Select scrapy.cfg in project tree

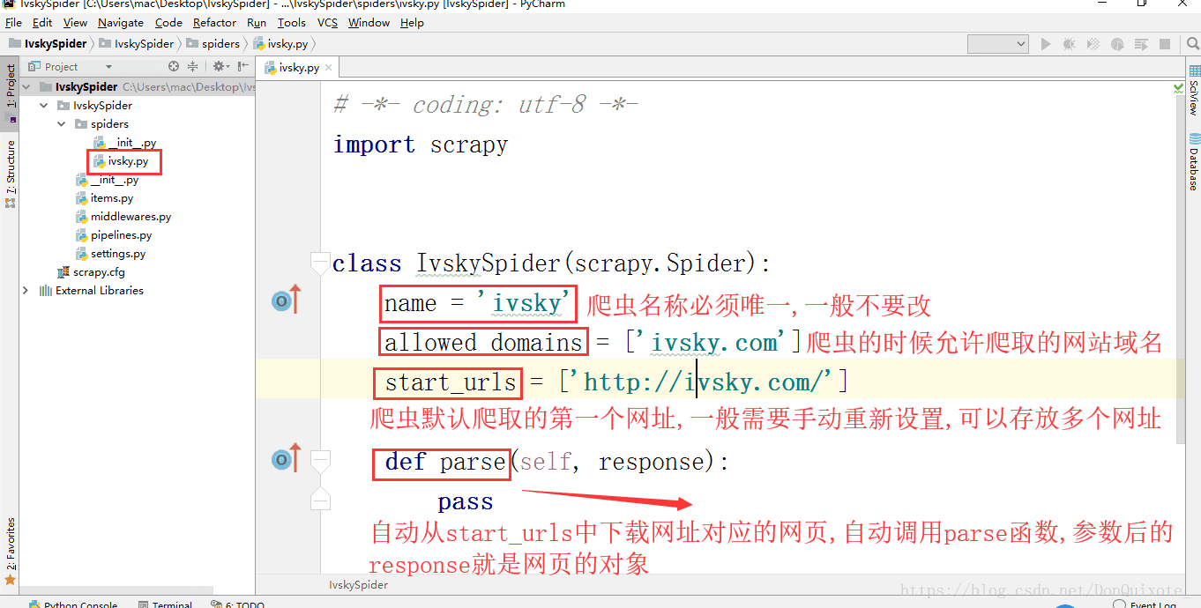[x=92, y=272]
